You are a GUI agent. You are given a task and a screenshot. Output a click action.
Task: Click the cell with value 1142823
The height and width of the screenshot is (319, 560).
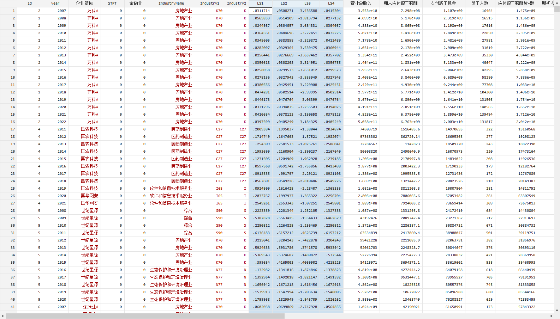401,144
